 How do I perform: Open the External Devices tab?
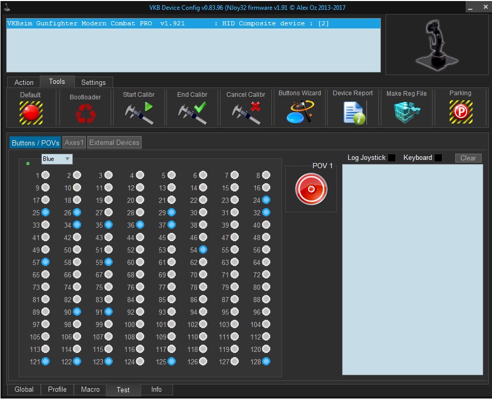click(114, 143)
